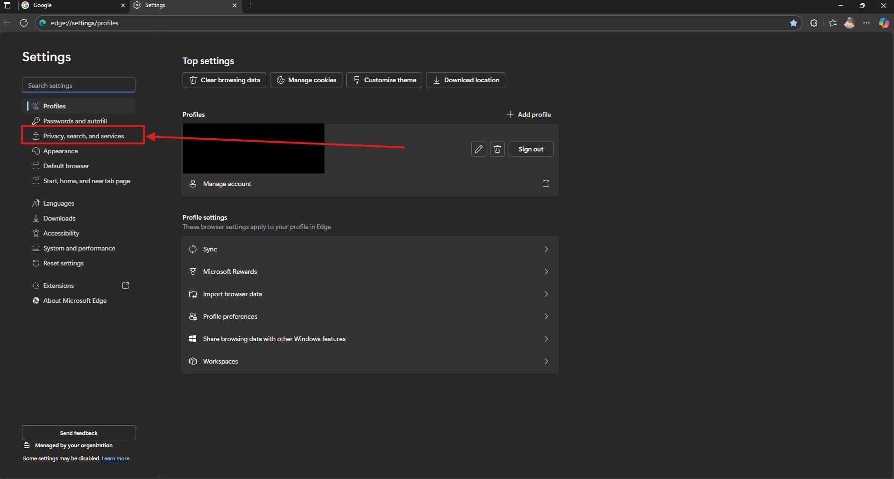Expand the Workspaces row

point(370,361)
